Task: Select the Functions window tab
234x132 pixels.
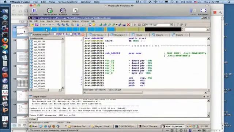Action: click(x=39, y=34)
